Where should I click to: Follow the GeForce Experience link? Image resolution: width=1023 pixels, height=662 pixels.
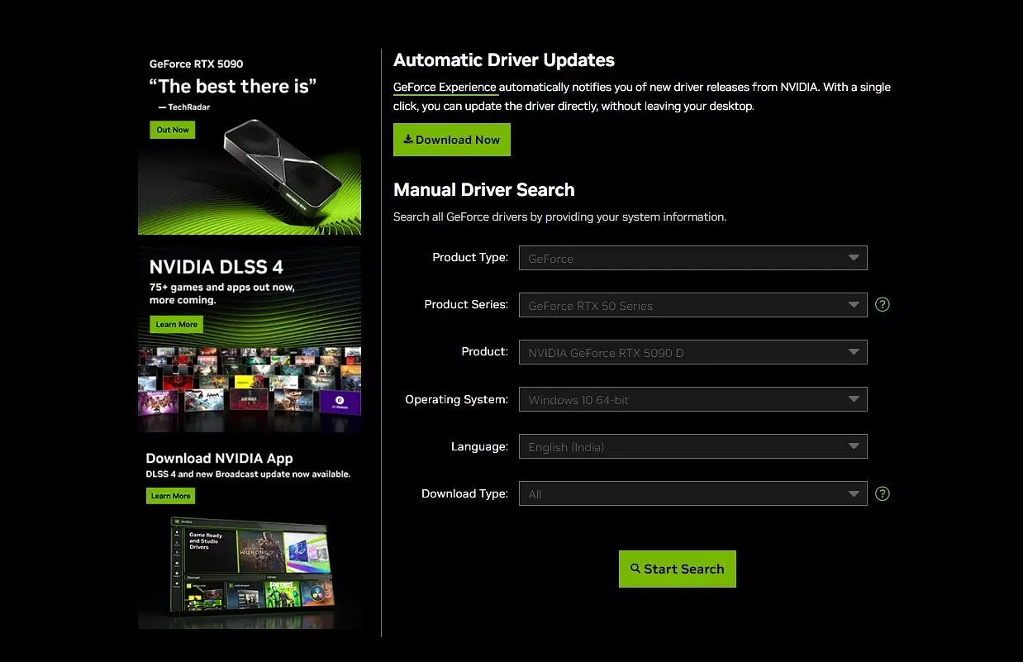tap(445, 87)
